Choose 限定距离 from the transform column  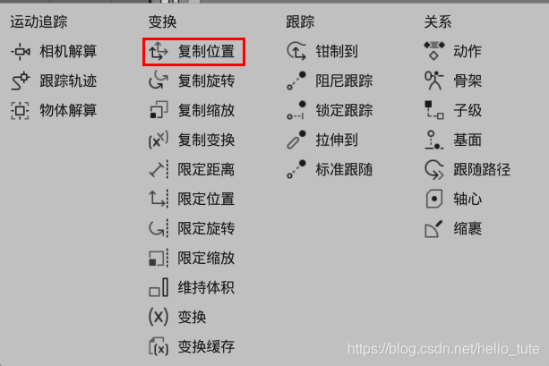coord(192,170)
